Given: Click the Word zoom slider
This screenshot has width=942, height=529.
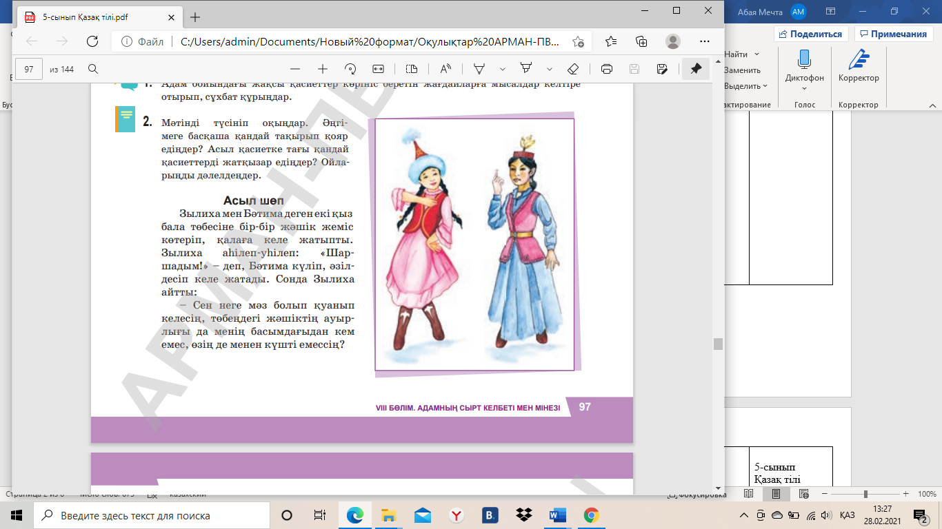Looking at the screenshot, I should [865, 494].
